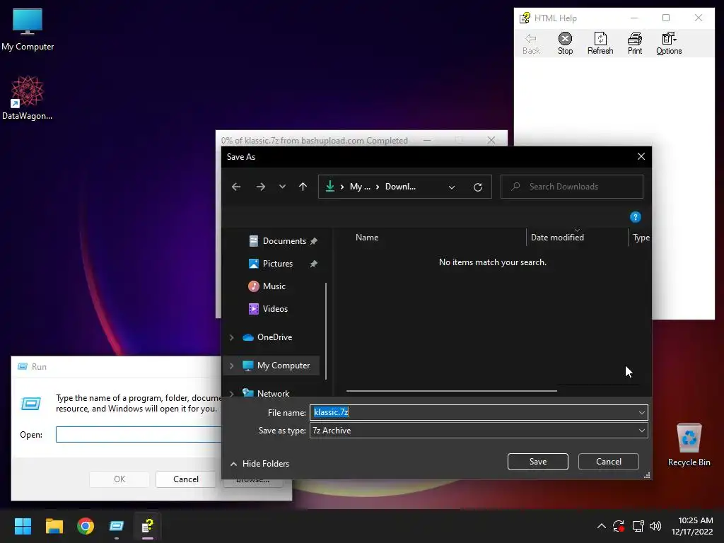The image size is (724, 543).
Task: Expand the address path dropdown
Action: click(452, 187)
